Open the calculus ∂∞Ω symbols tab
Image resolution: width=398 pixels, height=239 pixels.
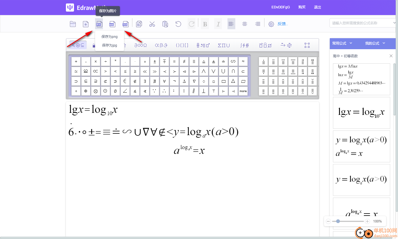tap(140, 45)
